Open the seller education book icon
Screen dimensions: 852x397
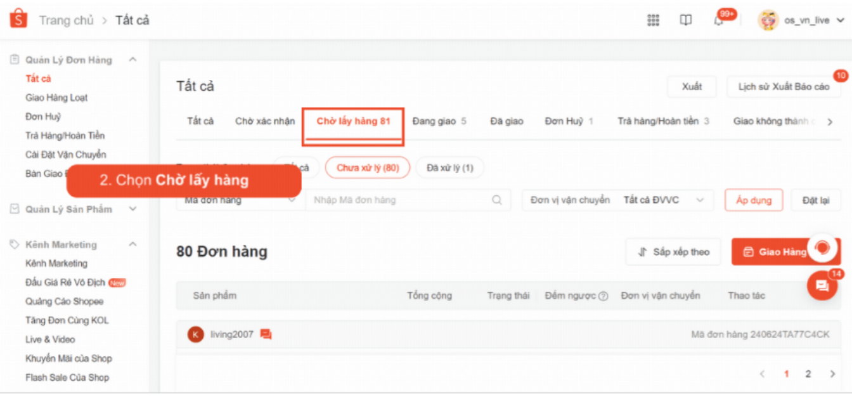pos(686,20)
